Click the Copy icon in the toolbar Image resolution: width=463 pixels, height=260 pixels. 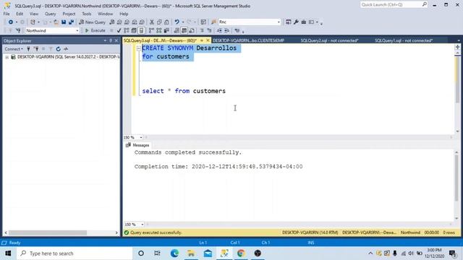(159, 22)
